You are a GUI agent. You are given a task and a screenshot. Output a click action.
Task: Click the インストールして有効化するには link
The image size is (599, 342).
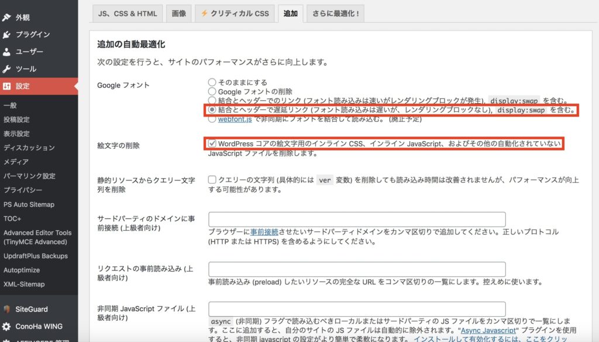coord(491,339)
